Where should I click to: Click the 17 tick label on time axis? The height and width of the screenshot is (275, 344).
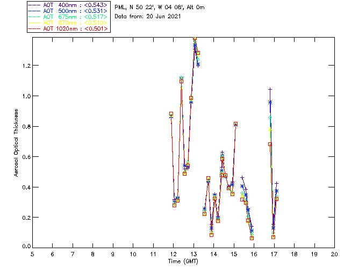274,254
